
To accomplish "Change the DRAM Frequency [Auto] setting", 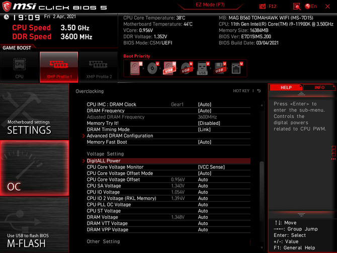I will tap(205, 111).
